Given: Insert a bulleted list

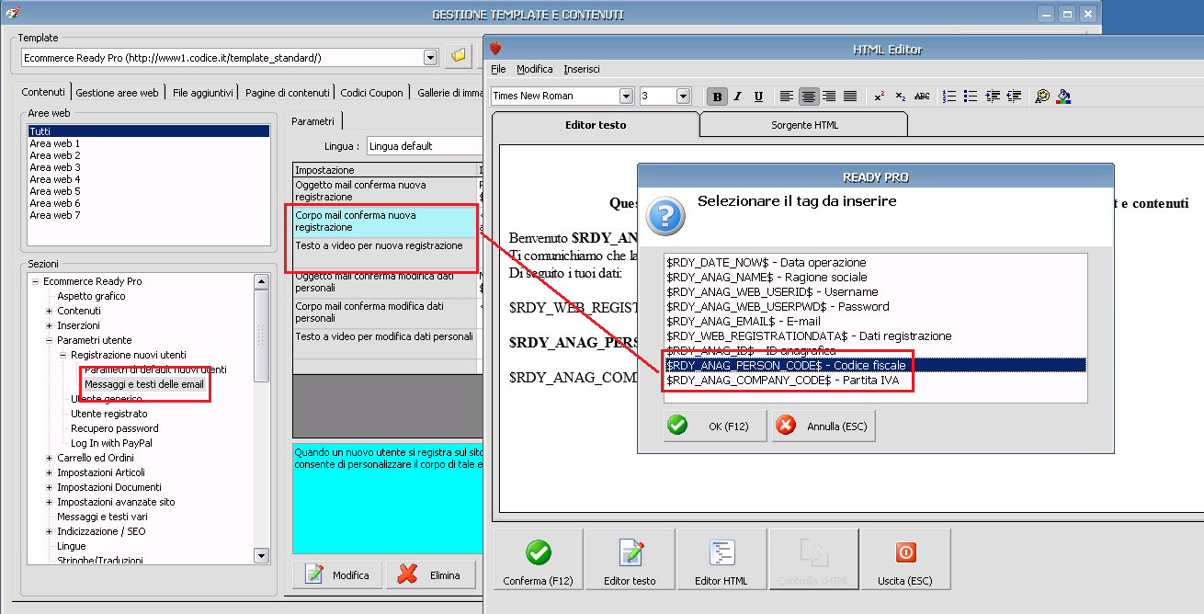Looking at the screenshot, I should pyautogui.click(x=971, y=97).
